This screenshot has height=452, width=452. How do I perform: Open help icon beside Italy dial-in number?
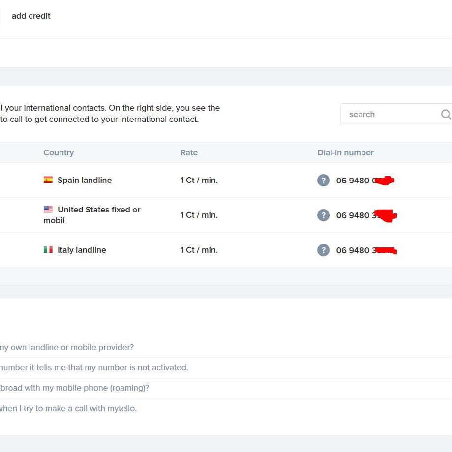(323, 250)
